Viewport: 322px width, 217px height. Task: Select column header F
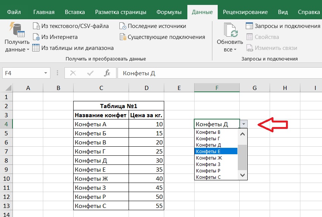tap(217, 88)
